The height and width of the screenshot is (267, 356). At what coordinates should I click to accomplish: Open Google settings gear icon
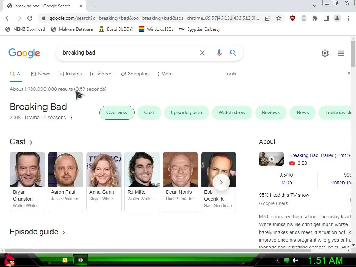click(x=325, y=53)
